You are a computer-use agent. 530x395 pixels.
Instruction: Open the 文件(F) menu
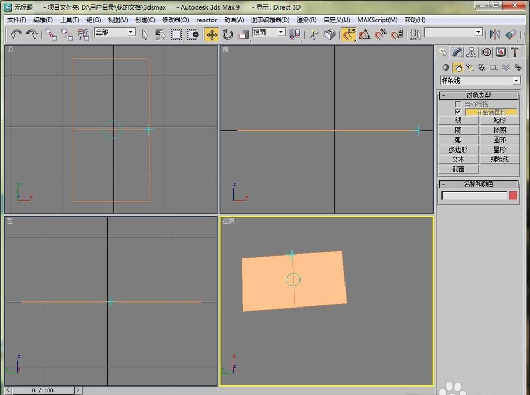coord(17,20)
